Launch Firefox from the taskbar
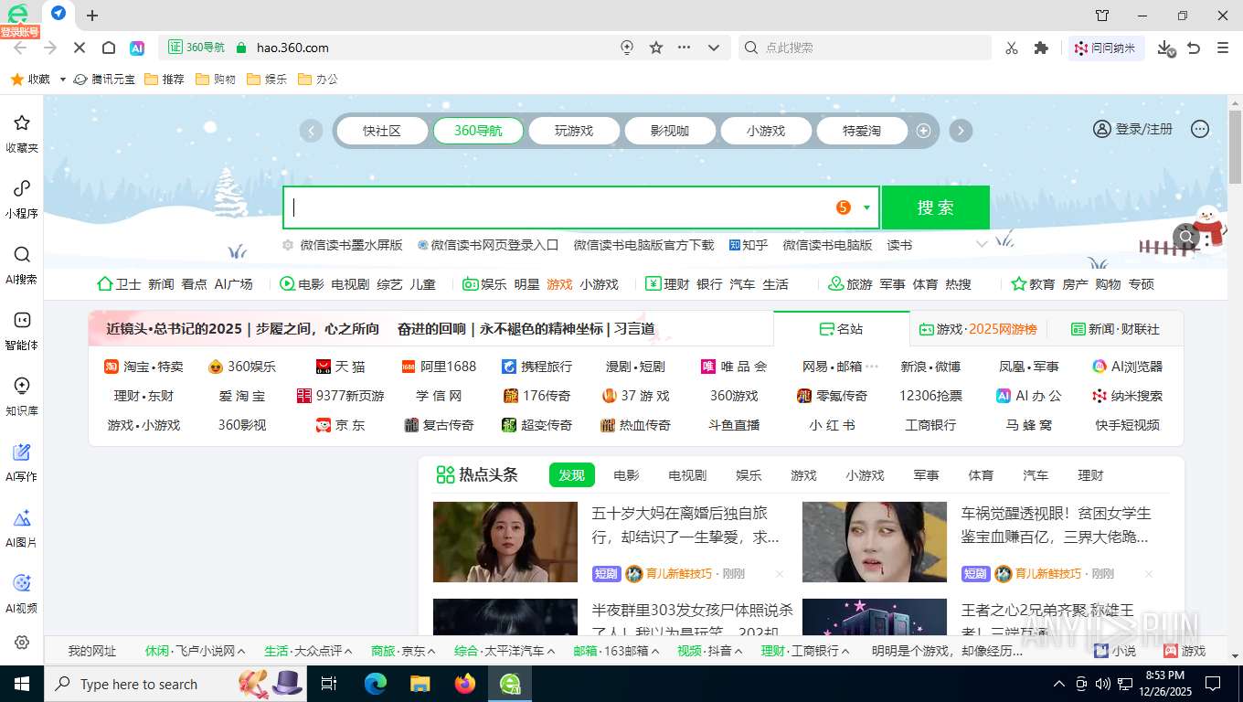The image size is (1243, 702). [x=465, y=684]
